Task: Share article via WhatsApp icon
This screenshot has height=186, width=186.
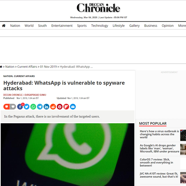Action: [x=33, y=107]
